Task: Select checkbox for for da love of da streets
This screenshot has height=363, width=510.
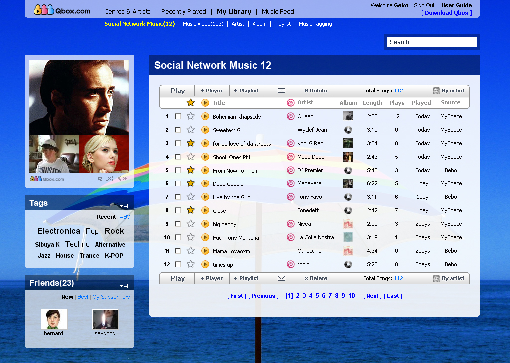Action: [x=178, y=143]
